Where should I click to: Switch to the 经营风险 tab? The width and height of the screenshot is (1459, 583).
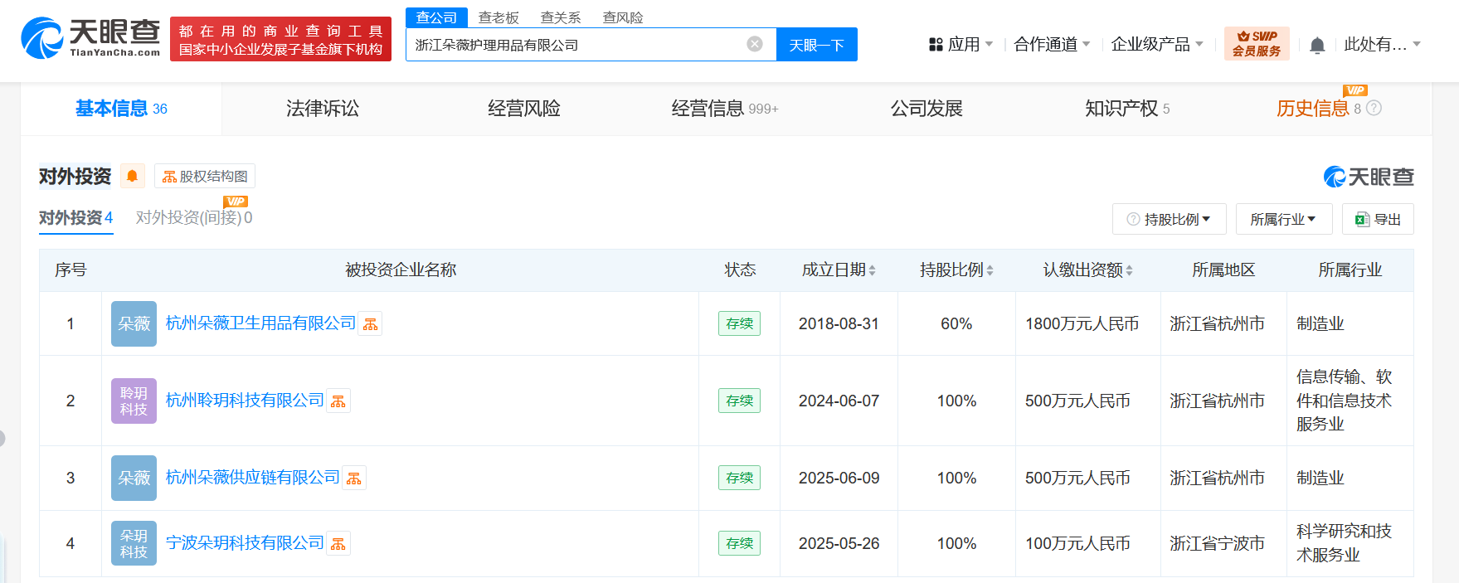pyautogui.click(x=524, y=109)
